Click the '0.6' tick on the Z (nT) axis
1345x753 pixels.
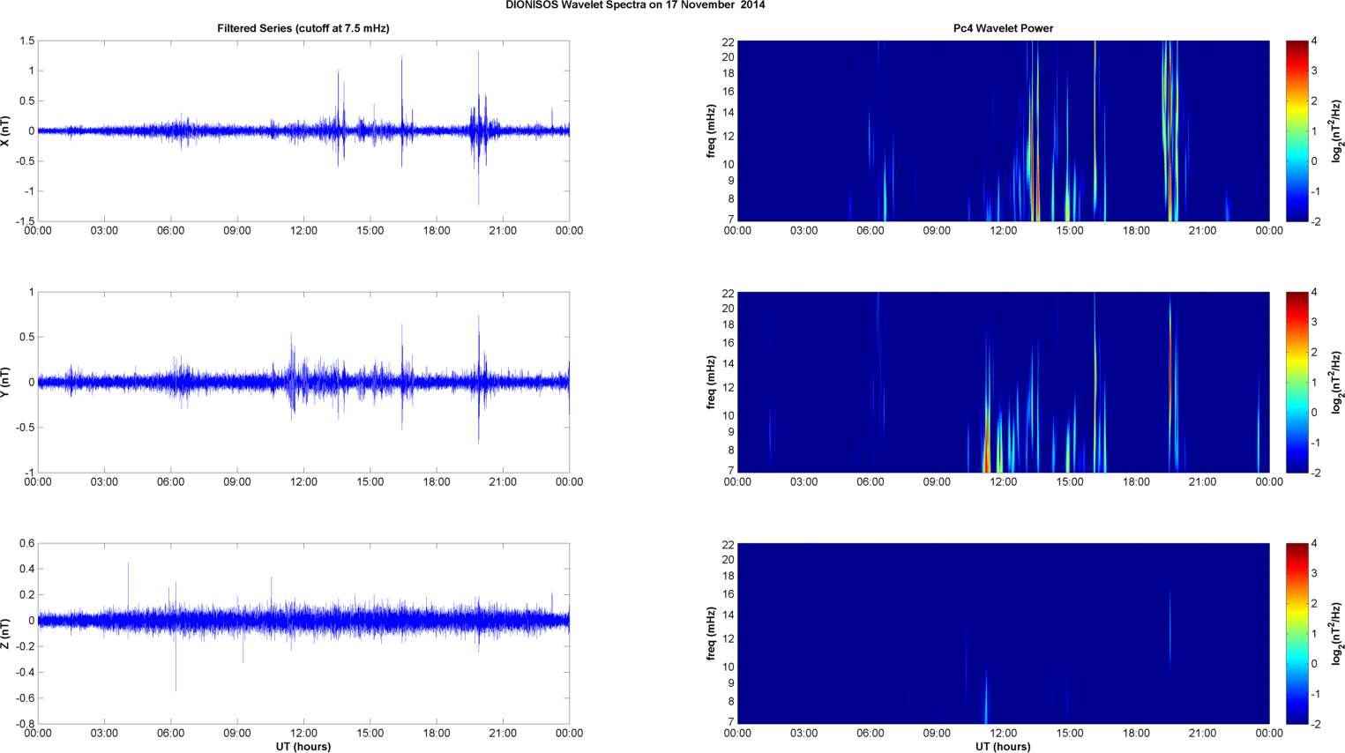click(26, 544)
